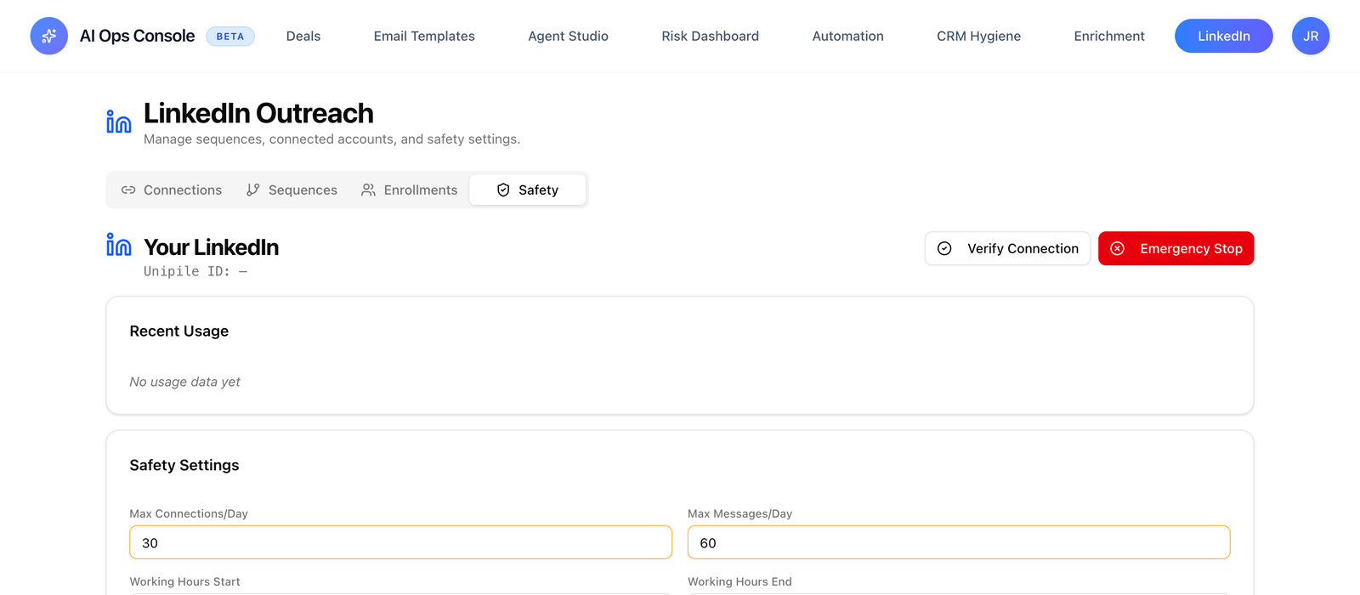Click the Safety Settings heading
This screenshot has height=595, width=1360.
[184, 465]
